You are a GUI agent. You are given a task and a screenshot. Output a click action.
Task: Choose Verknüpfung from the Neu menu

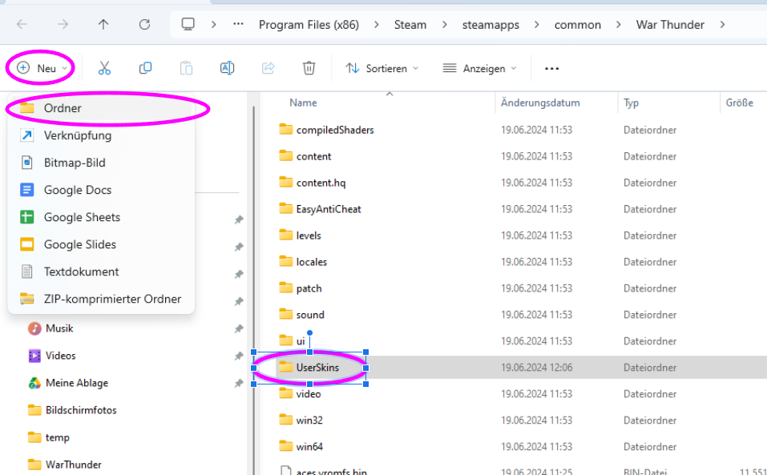[101, 135]
